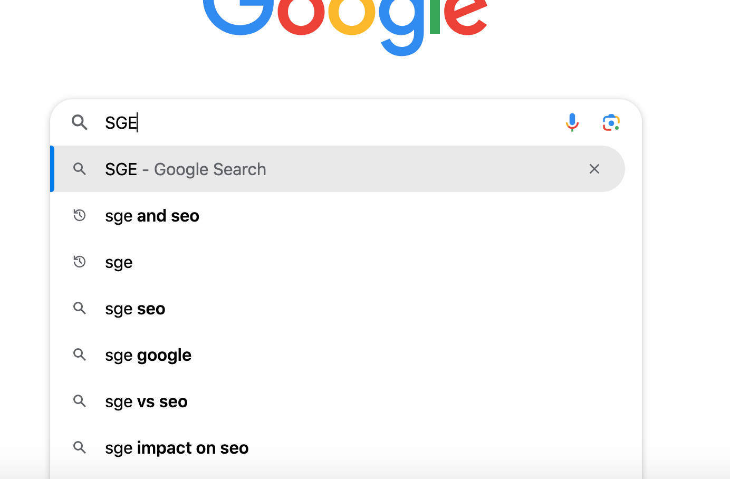The width and height of the screenshot is (730, 479).
Task: Select the 'sge and seo' suggestion
Action: (152, 215)
